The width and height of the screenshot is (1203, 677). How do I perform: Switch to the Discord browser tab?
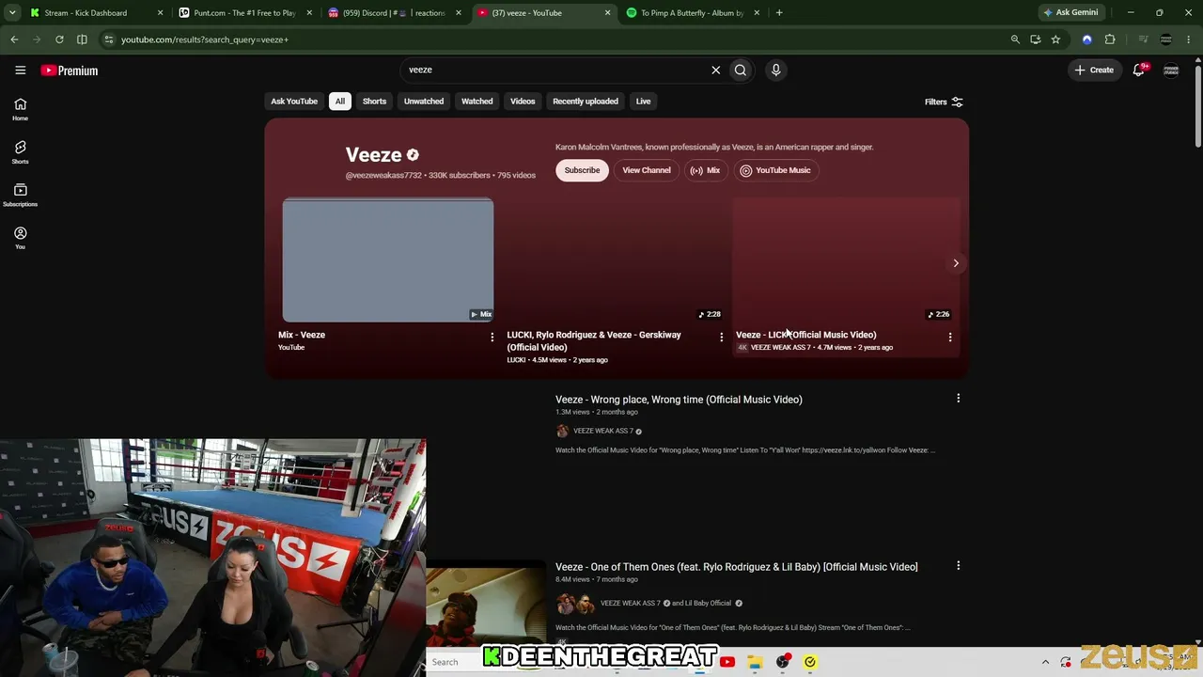point(393,13)
